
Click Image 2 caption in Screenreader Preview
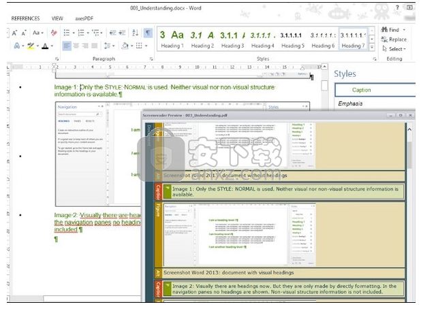point(284,289)
